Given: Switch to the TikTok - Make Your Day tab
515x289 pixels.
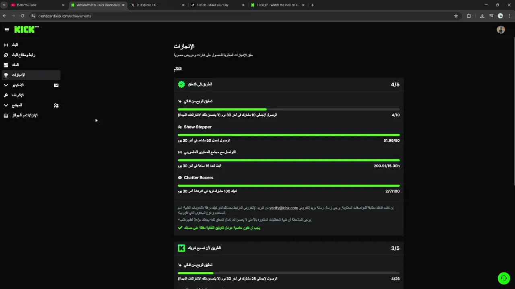Looking at the screenshot, I should click(x=213, y=5).
